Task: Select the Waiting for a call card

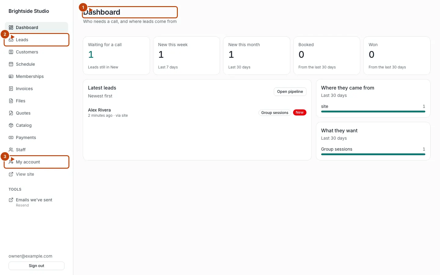Action: click(116, 56)
